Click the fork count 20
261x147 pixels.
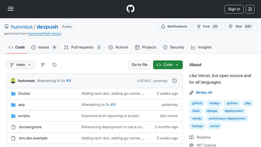pos(215,26)
